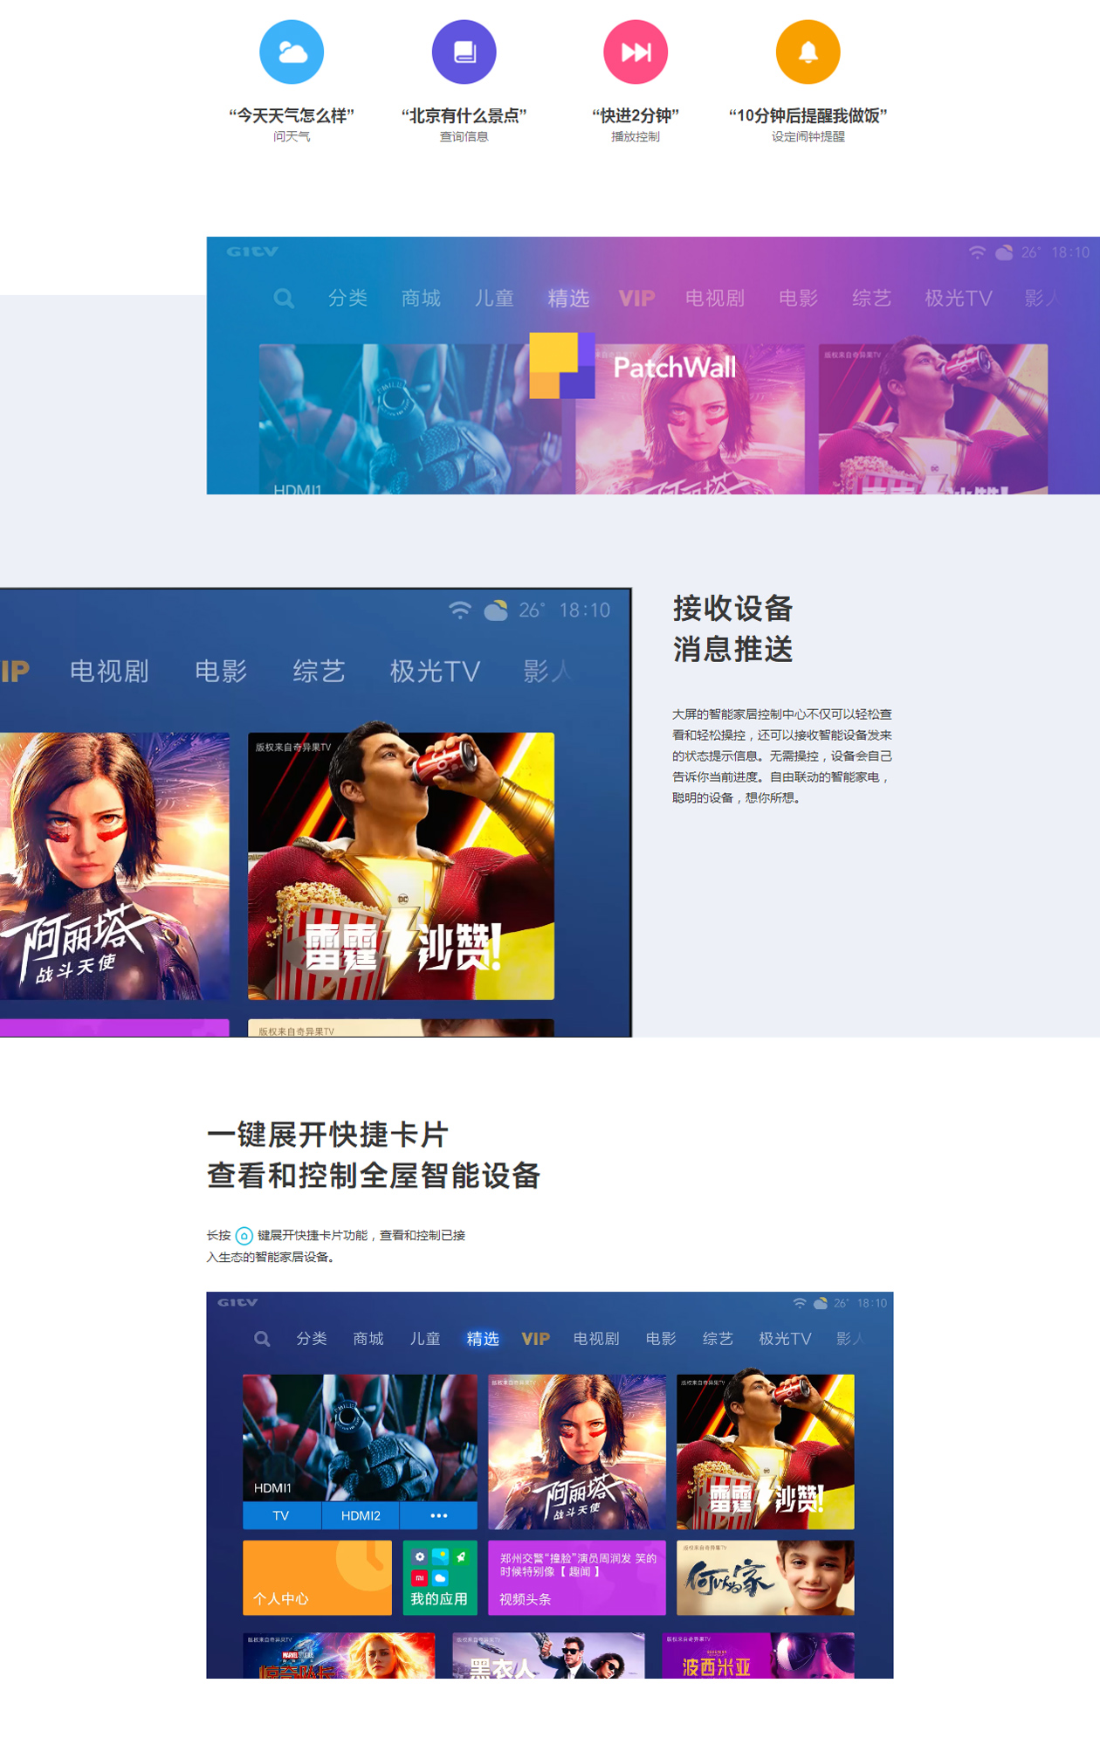1100x1745 pixels.
Task: Click the GITV logo in the bottom TV screenshot
Action: click(x=237, y=1302)
